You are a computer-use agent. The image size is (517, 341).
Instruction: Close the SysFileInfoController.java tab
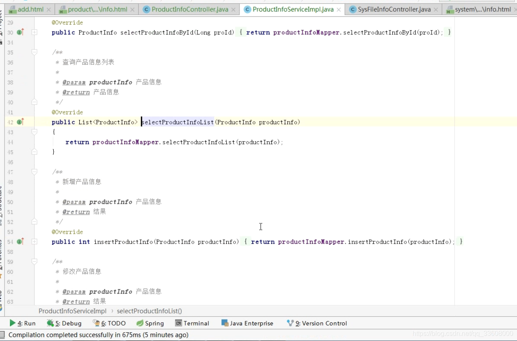[x=436, y=9]
